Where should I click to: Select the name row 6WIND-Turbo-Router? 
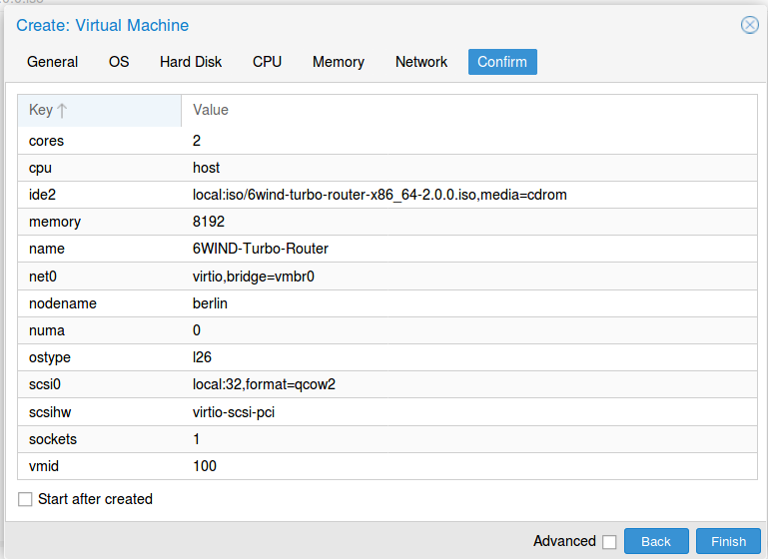pos(380,249)
